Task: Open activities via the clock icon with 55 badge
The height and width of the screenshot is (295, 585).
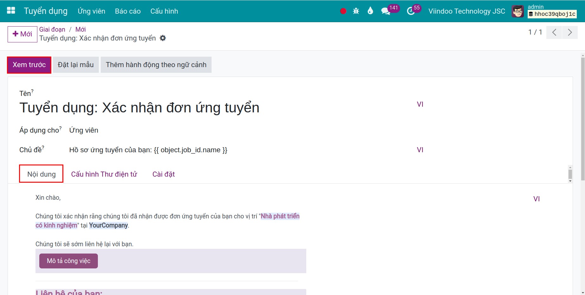Action: click(410, 10)
